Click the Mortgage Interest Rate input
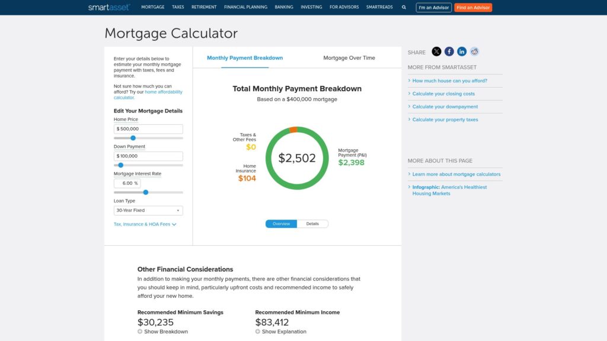 point(127,184)
